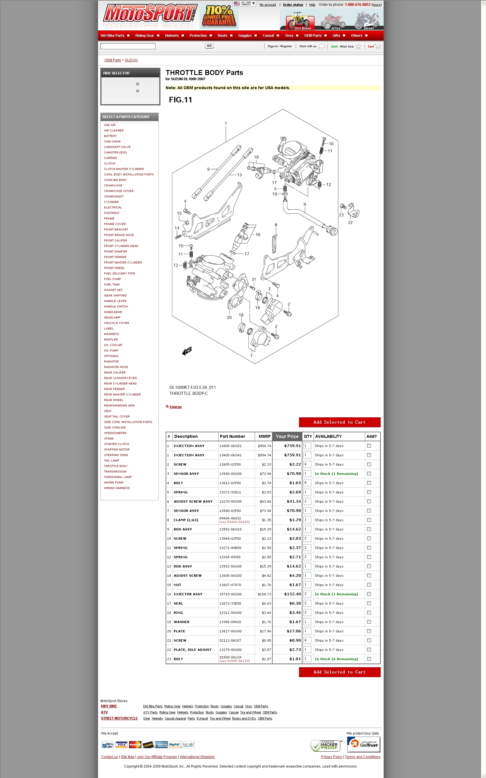The width and height of the screenshot is (486, 778).
Task: Click the PayPal payment logo
Action: point(175,744)
